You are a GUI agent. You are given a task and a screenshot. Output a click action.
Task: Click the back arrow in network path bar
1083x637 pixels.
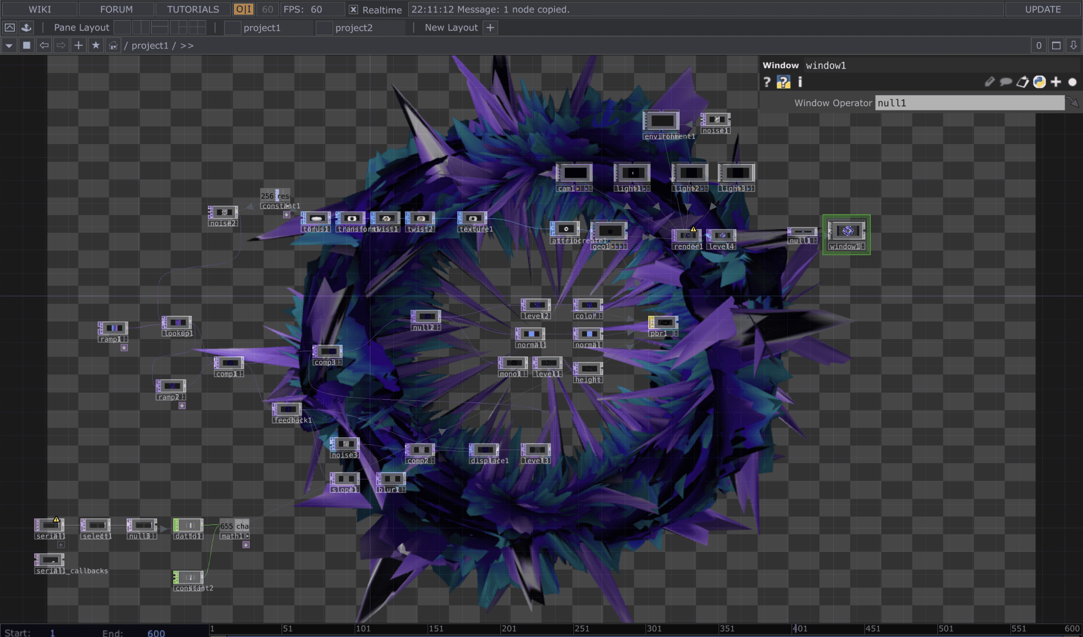(44, 45)
